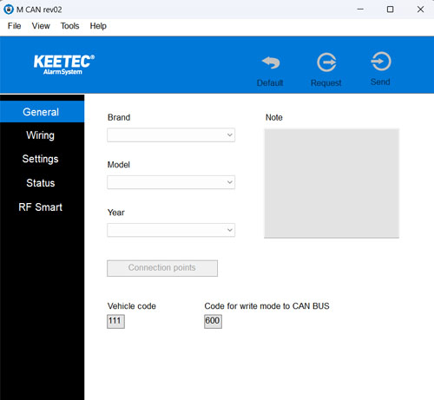Viewport: 434px width, 400px height.
Task: Click the KEETEC Alarm System logo
Action: click(64, 65)
